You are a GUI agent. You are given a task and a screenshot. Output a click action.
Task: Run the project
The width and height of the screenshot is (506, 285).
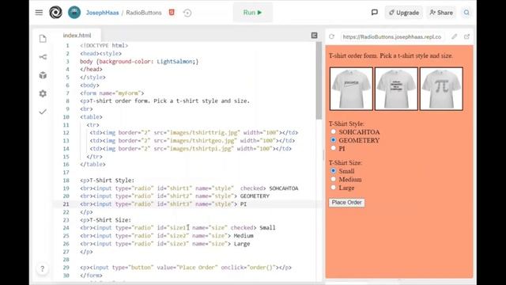coord(253,13)
